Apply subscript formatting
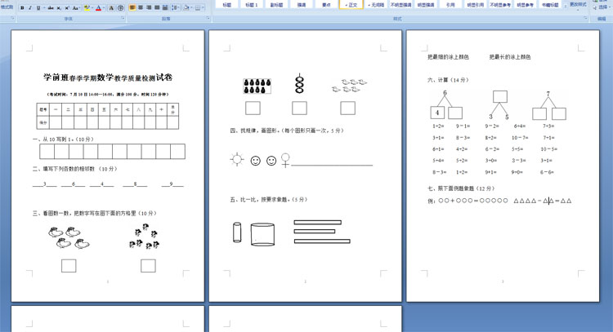The image size is (613, 332). [59, 8]
